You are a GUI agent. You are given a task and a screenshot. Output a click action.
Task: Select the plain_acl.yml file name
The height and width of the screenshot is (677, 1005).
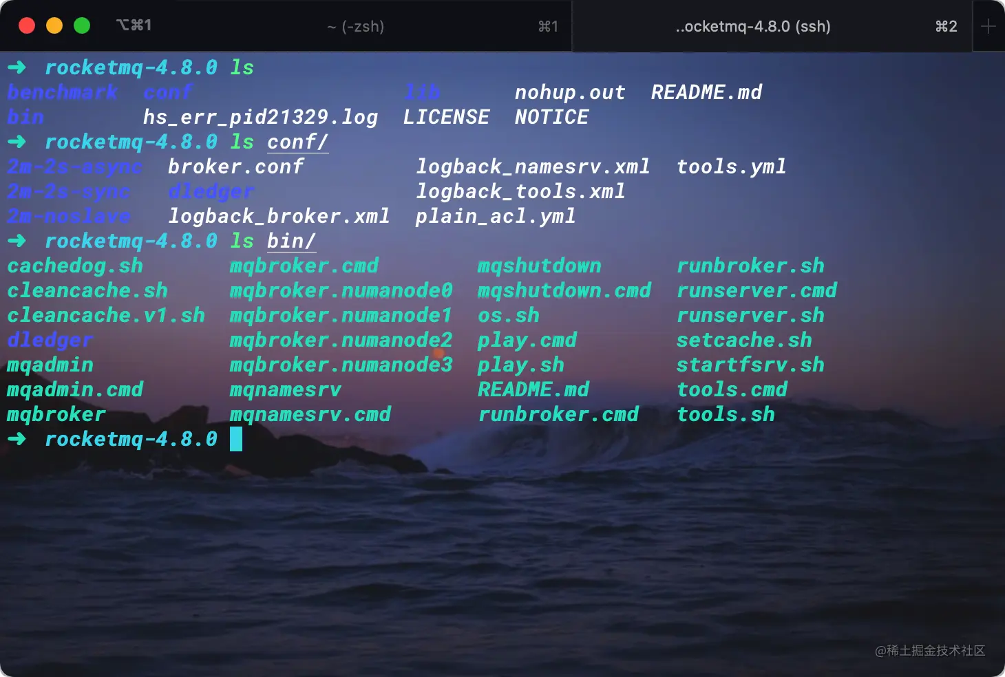(495, 215)
